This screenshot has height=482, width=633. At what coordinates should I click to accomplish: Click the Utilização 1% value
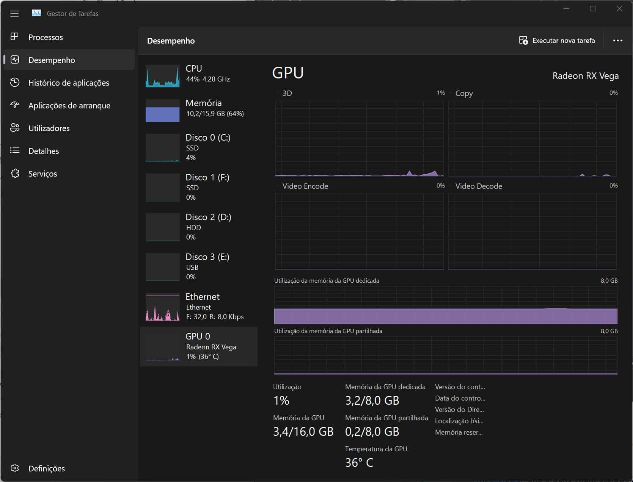tap(281, 401)
